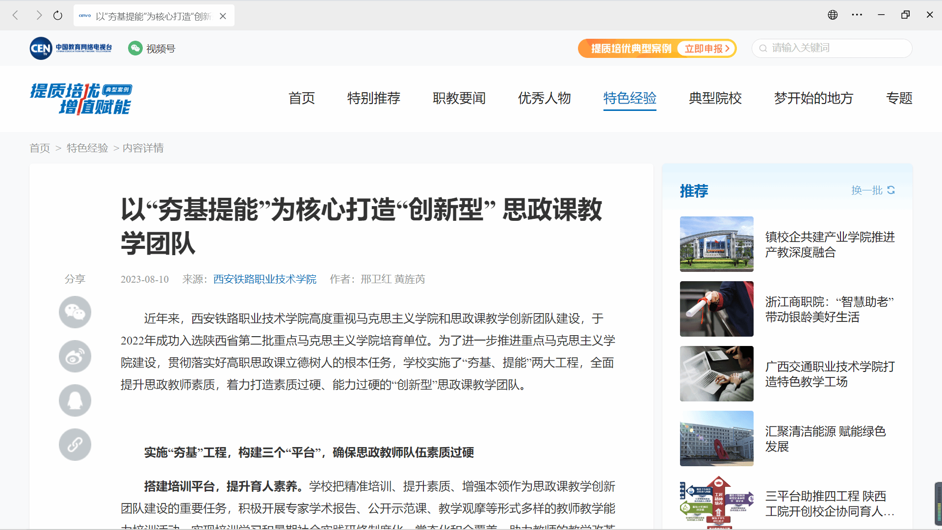Copy article link via chain icon

(75, 445)
